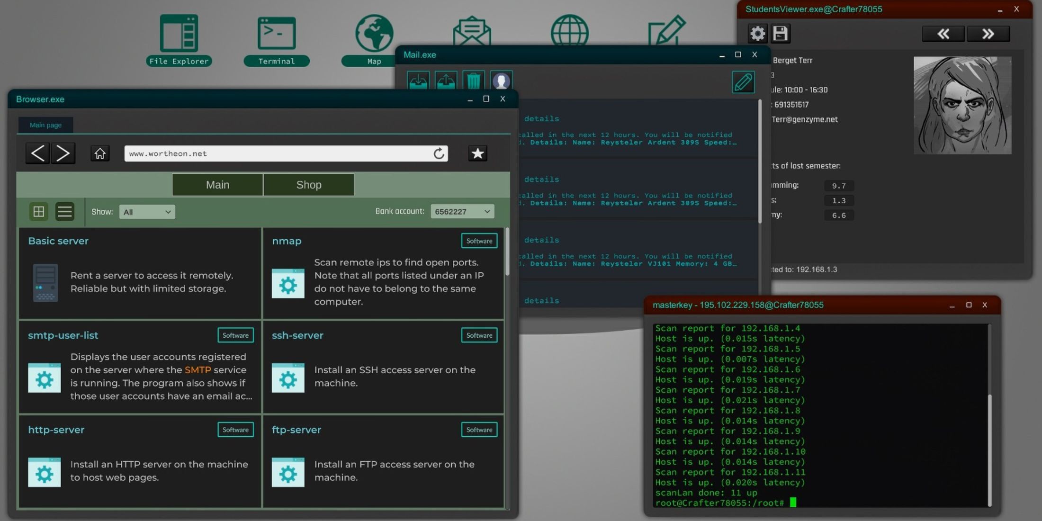Click Software tag on ftp-server card

[x=479, y=430]
